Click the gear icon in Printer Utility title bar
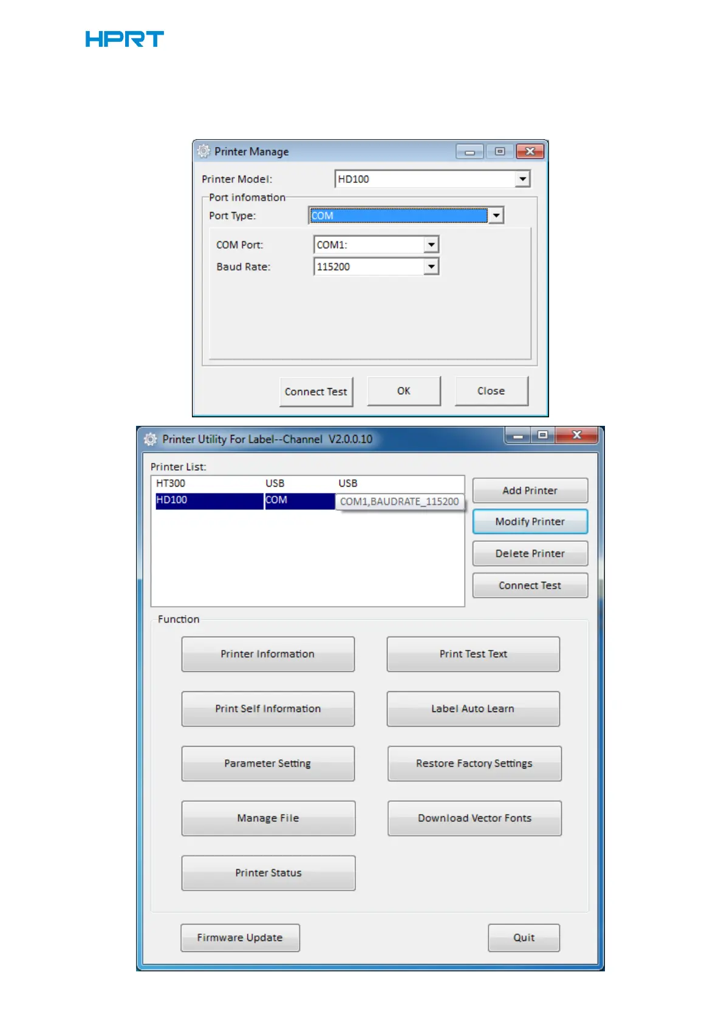 (x=150, y=439)
